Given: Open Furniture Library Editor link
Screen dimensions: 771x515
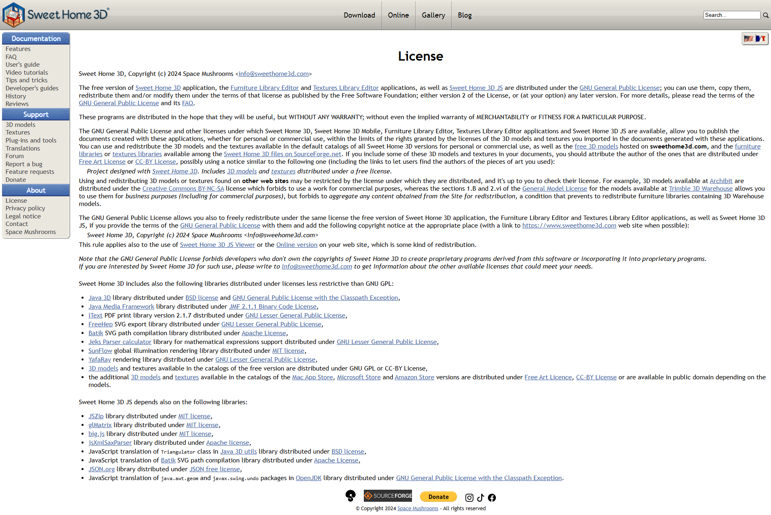Looking at the screenshot, I should click(x=265, y=88).
